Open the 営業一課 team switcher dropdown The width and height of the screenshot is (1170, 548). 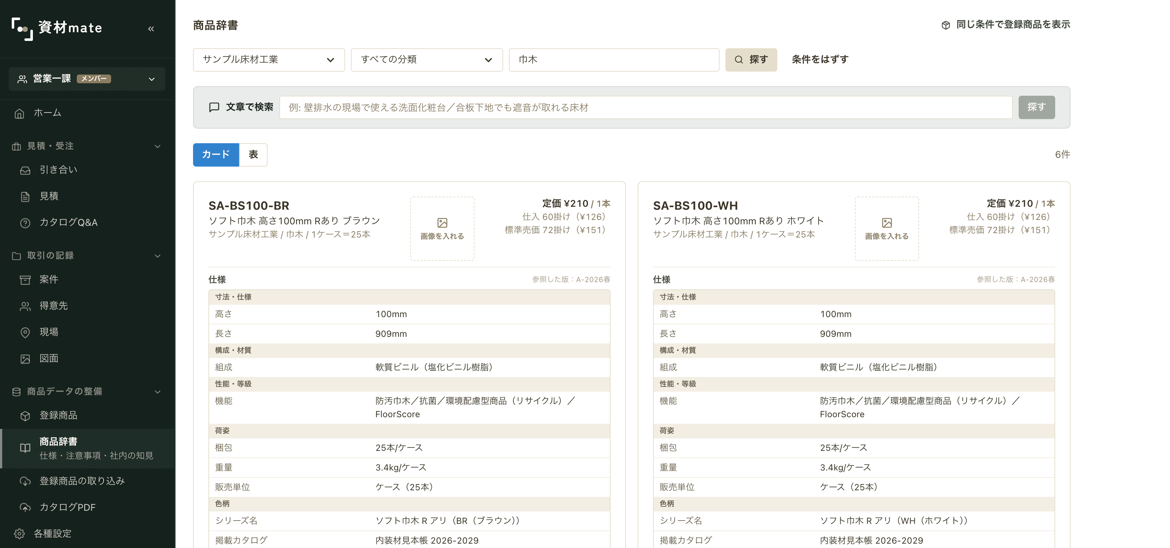pyautogui.click(x=87, y=79)
